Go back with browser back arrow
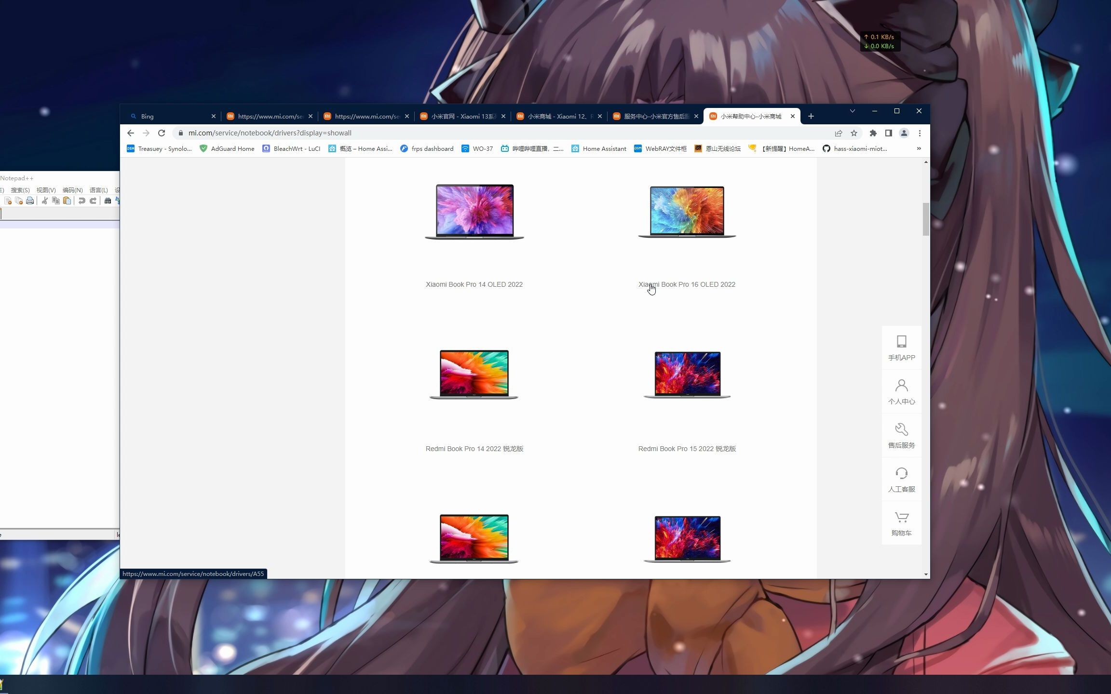1111x694 pixels. [x=131, y=133]
